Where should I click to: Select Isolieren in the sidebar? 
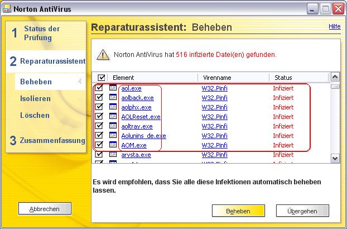click(x=35, y=99)
